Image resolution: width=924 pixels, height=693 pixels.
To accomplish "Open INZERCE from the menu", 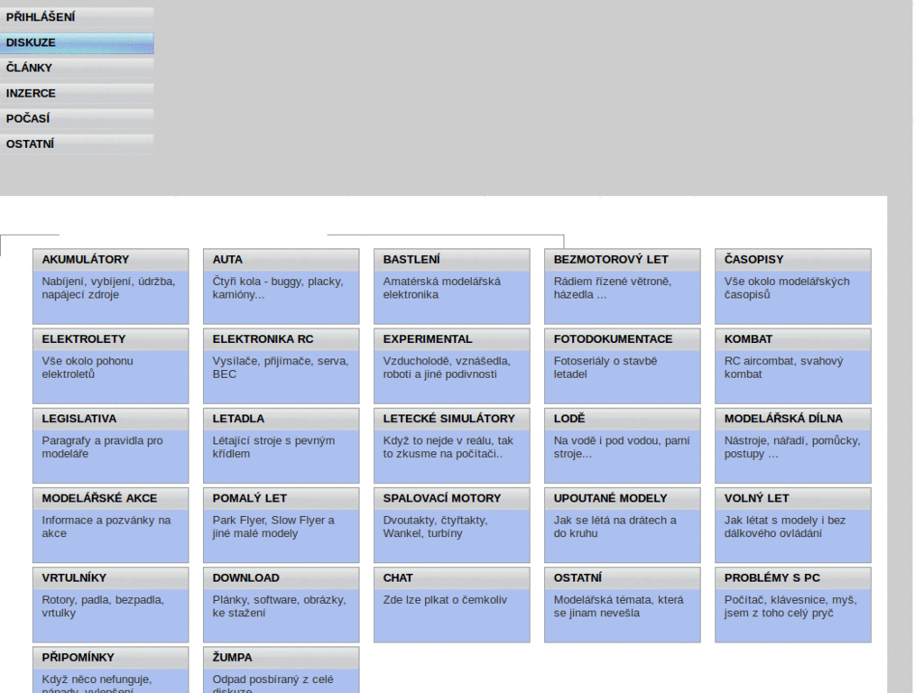I will coord(77,93).
